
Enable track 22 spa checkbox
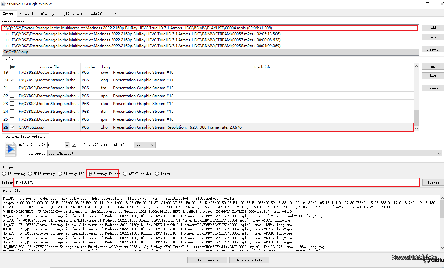coord(12,96)
